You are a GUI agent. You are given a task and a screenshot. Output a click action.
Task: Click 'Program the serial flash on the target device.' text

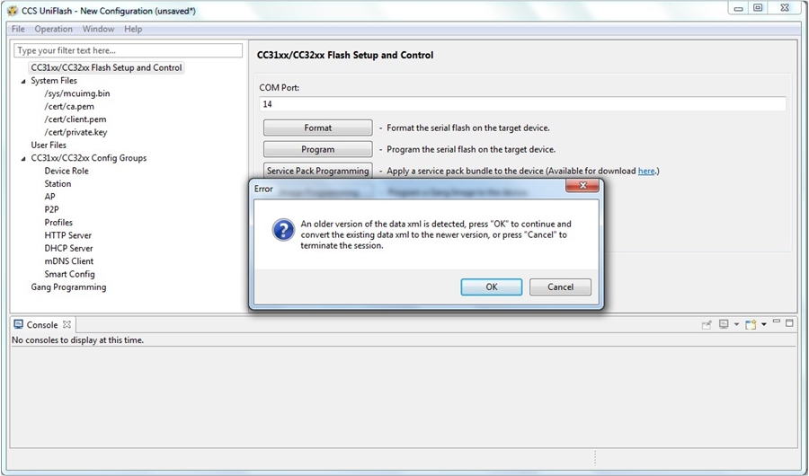coord(471,150)
